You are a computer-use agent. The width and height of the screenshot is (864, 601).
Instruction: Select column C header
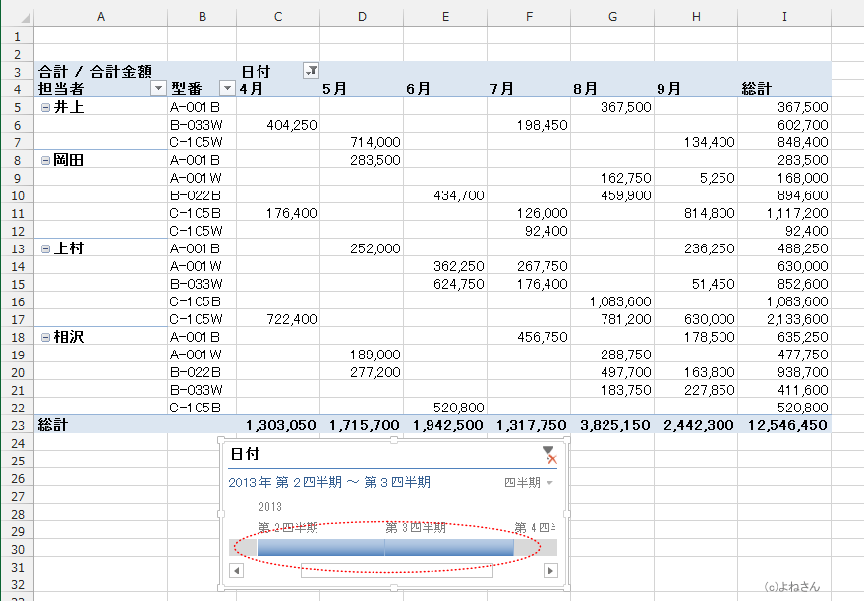pyautogui.click(x=278, y=17)
